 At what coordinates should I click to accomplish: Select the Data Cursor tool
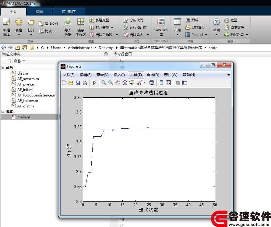pyautogui.click(x=132, y=83)
